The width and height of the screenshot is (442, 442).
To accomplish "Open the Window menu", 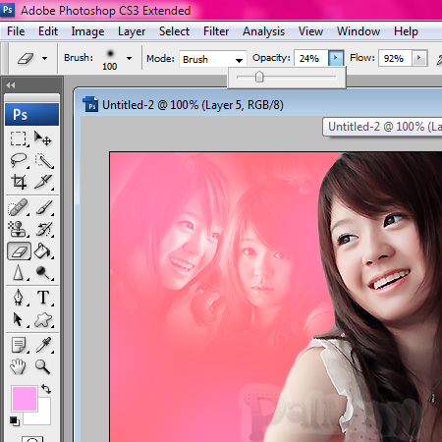I will click(x=359, y=31).
